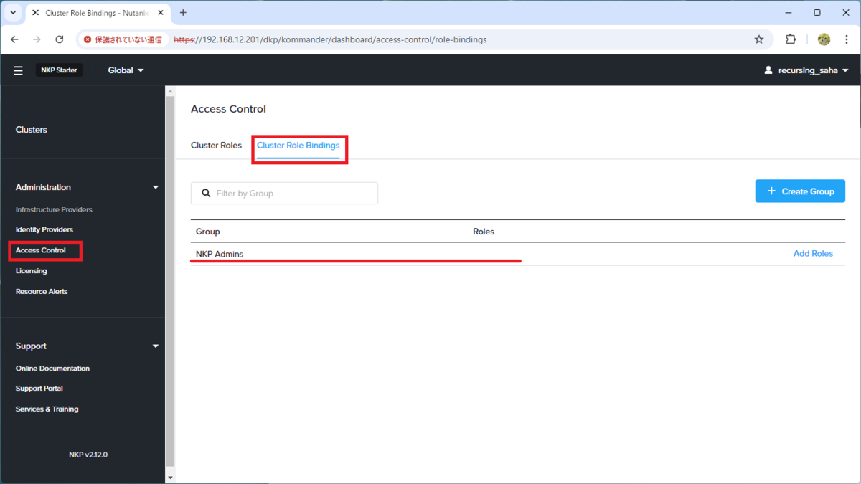861x484 pixels.
Task: Open the Global workspace dropdown
Action: [126, 70]
